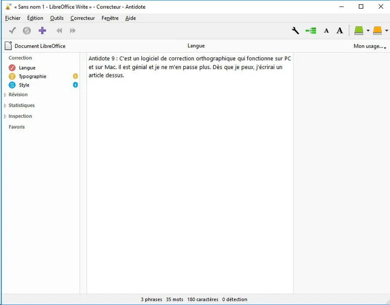This screenshot has width=390, height=305.
Task: Select the Langue correction filter
Action: (x=27, y=68)
